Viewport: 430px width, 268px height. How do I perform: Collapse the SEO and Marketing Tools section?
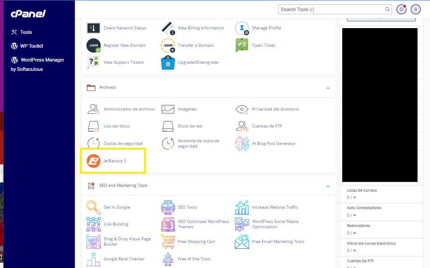point(328,186)
